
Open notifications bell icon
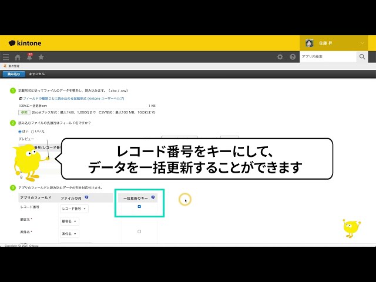(x=29, y=57)
